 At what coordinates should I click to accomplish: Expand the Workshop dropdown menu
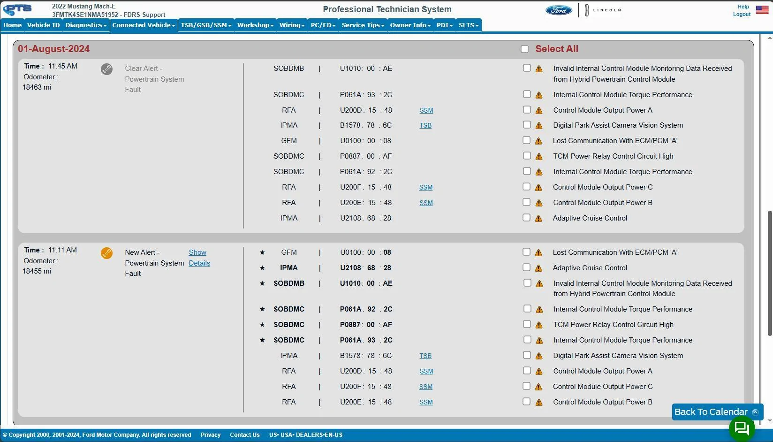[255, 25]
